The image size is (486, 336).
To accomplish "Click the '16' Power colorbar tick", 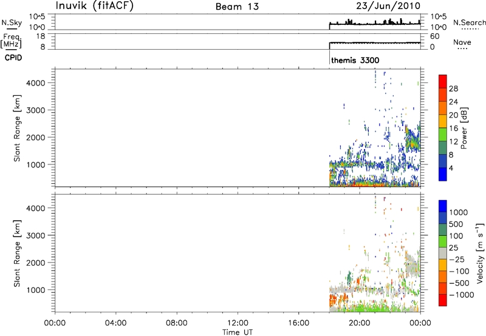I will [453, 129].
